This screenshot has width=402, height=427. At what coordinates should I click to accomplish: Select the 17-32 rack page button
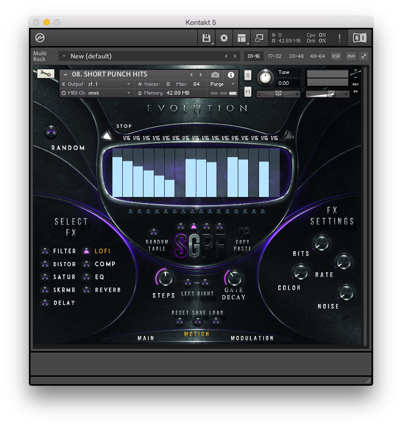click(275, 56)
